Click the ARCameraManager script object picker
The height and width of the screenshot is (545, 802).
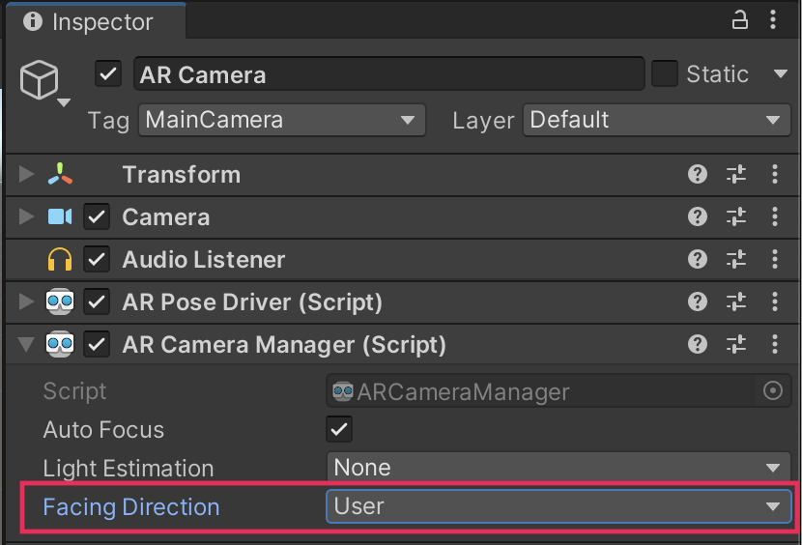[773, 391]
